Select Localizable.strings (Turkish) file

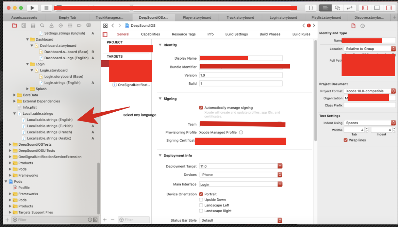(50, 126)
